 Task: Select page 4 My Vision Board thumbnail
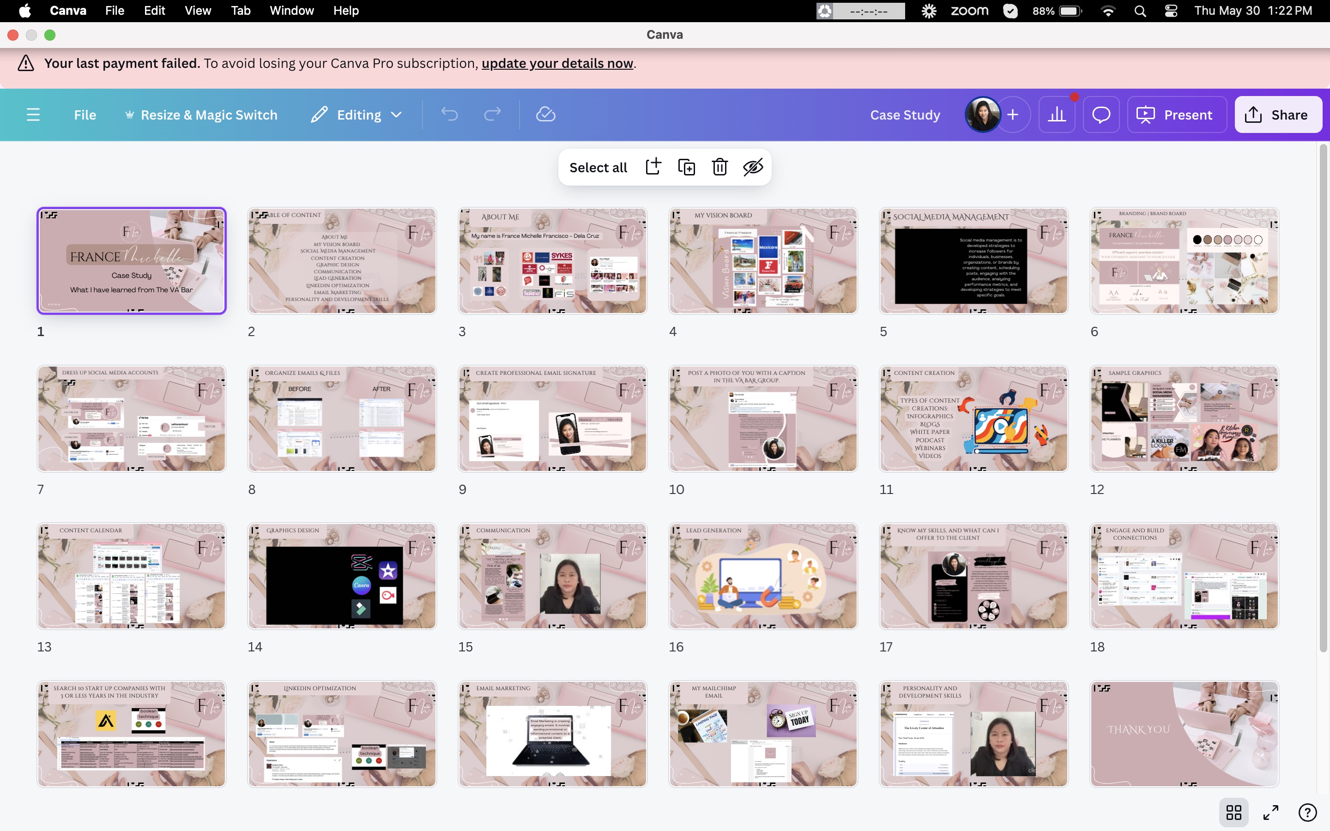tap(763, 260)
